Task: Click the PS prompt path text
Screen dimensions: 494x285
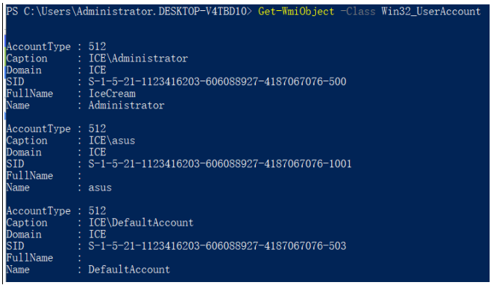Action: pyautogui.click(x=129, y=12)
